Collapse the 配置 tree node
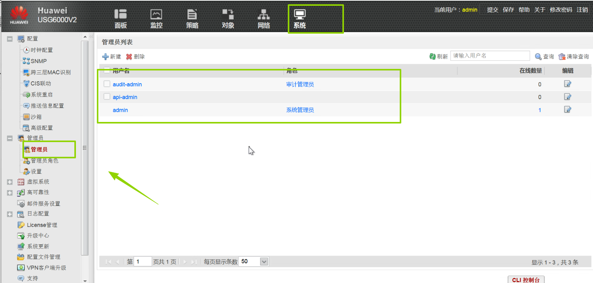This screenshot has height=283, width=593. 10,39
